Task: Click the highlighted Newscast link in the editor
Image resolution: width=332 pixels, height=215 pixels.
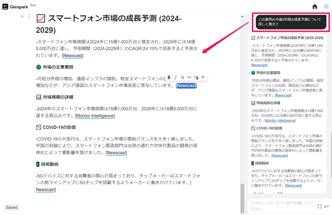Action: (186, 86)
